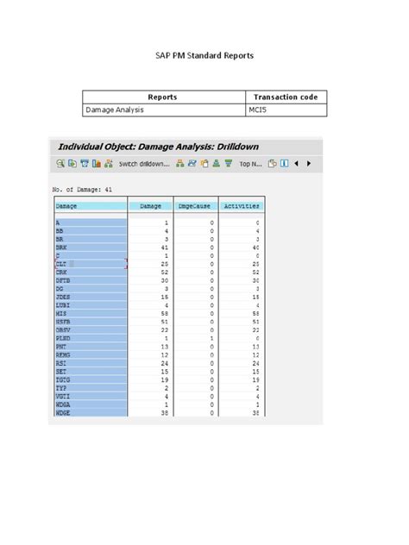Click the 'No. of Damage: 41' text

pos(82,190)
